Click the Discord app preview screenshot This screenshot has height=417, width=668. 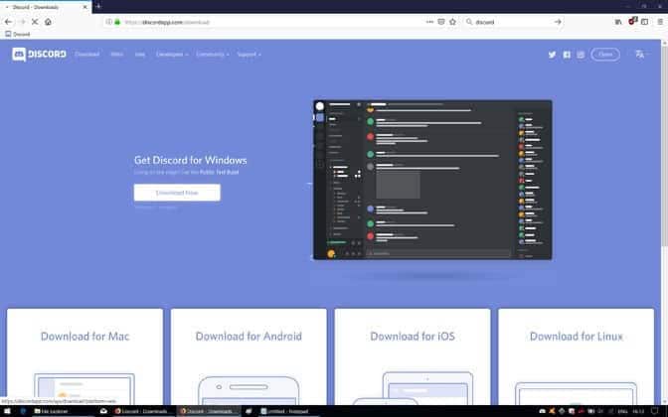[432, 180]
